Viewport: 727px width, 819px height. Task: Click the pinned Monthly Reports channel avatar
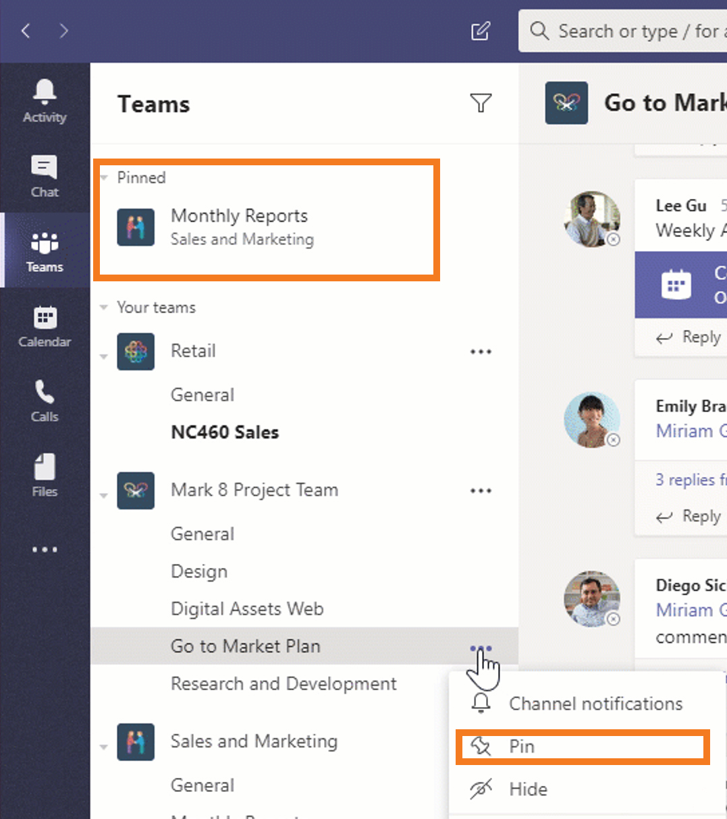point(136,227)
